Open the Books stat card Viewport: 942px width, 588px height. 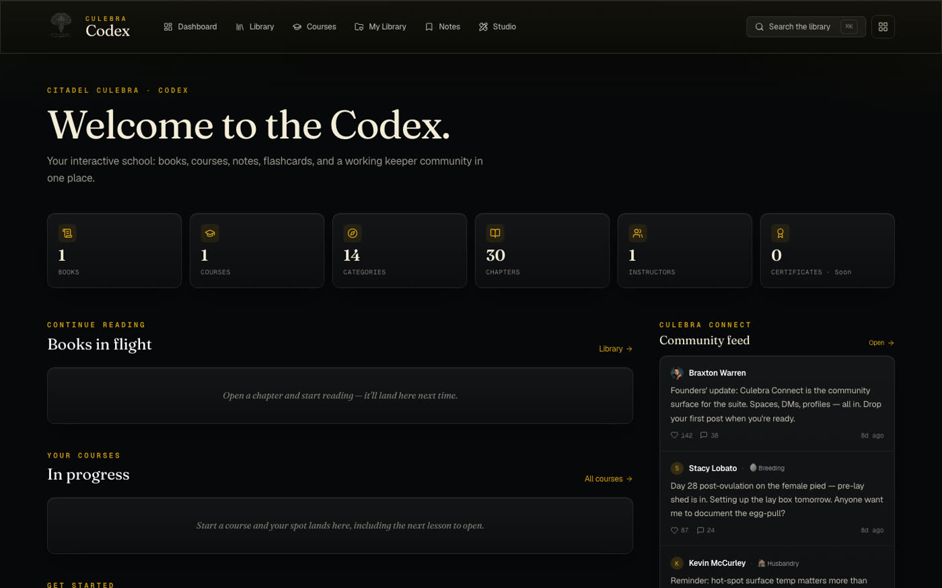click(114, 251)
